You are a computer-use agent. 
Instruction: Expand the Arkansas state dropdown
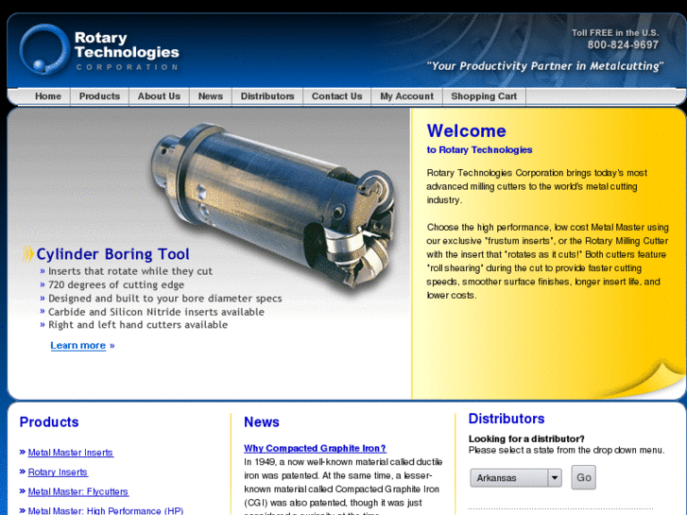[x=516, y=478]
